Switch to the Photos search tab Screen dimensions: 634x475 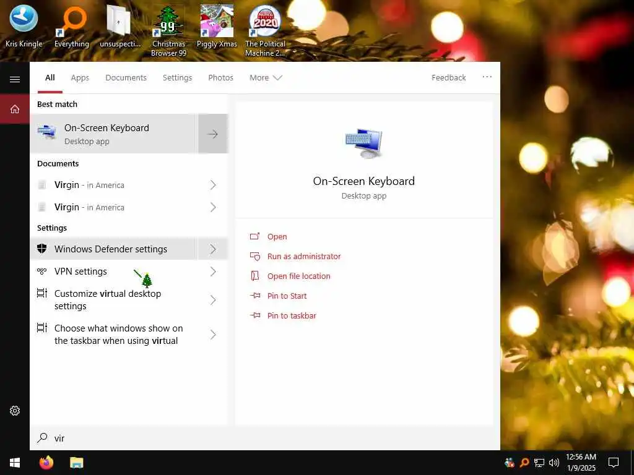[220, 77]
